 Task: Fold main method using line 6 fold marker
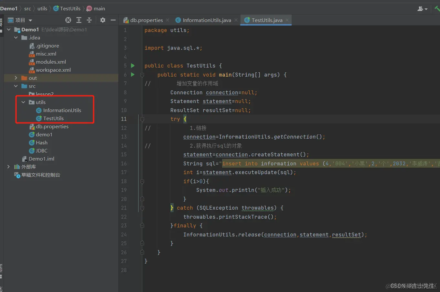point(142,75)
